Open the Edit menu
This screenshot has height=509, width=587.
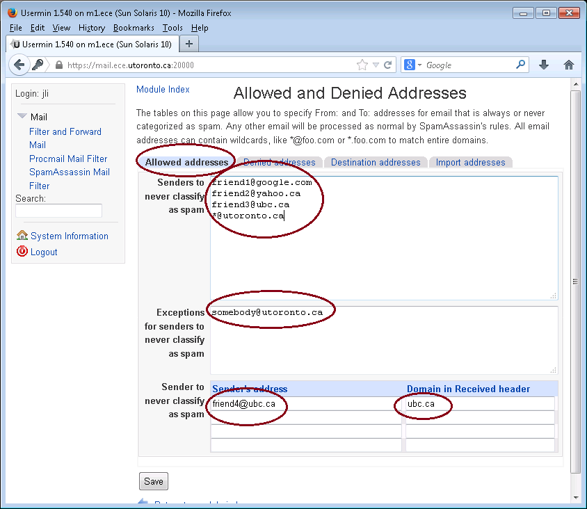coord(38,28)
